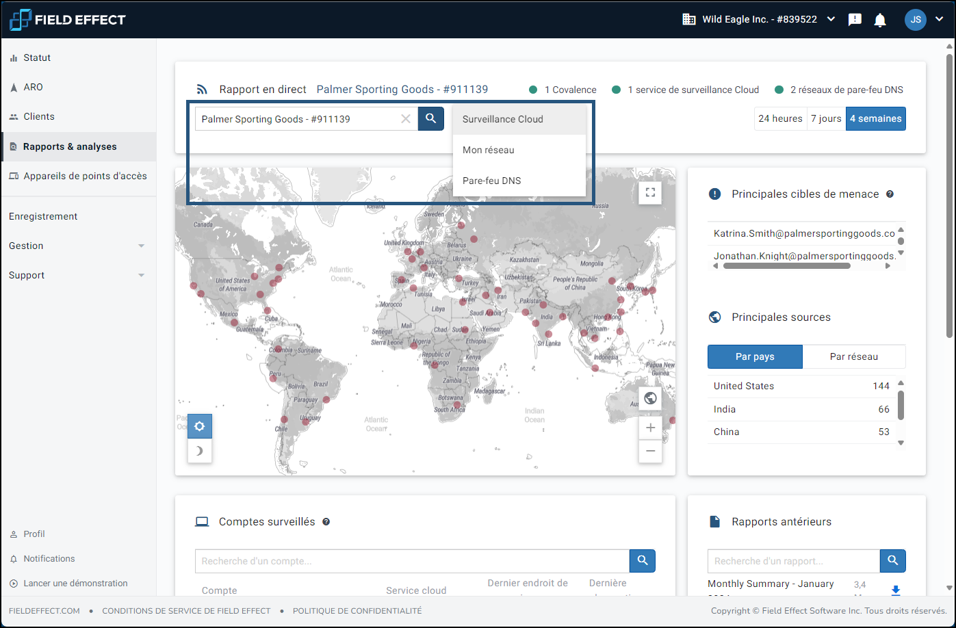Image resolution: width=956 pixels, height=628 pixels.
Task: Select Jonathan.Knight email threat target
Action: point(804,256)
